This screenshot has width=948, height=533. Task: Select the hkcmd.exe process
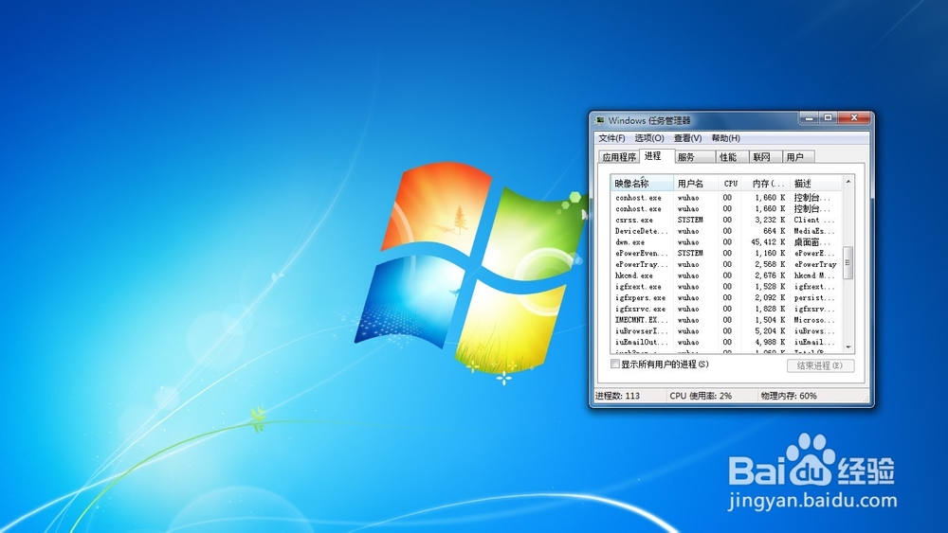point(634,275)
